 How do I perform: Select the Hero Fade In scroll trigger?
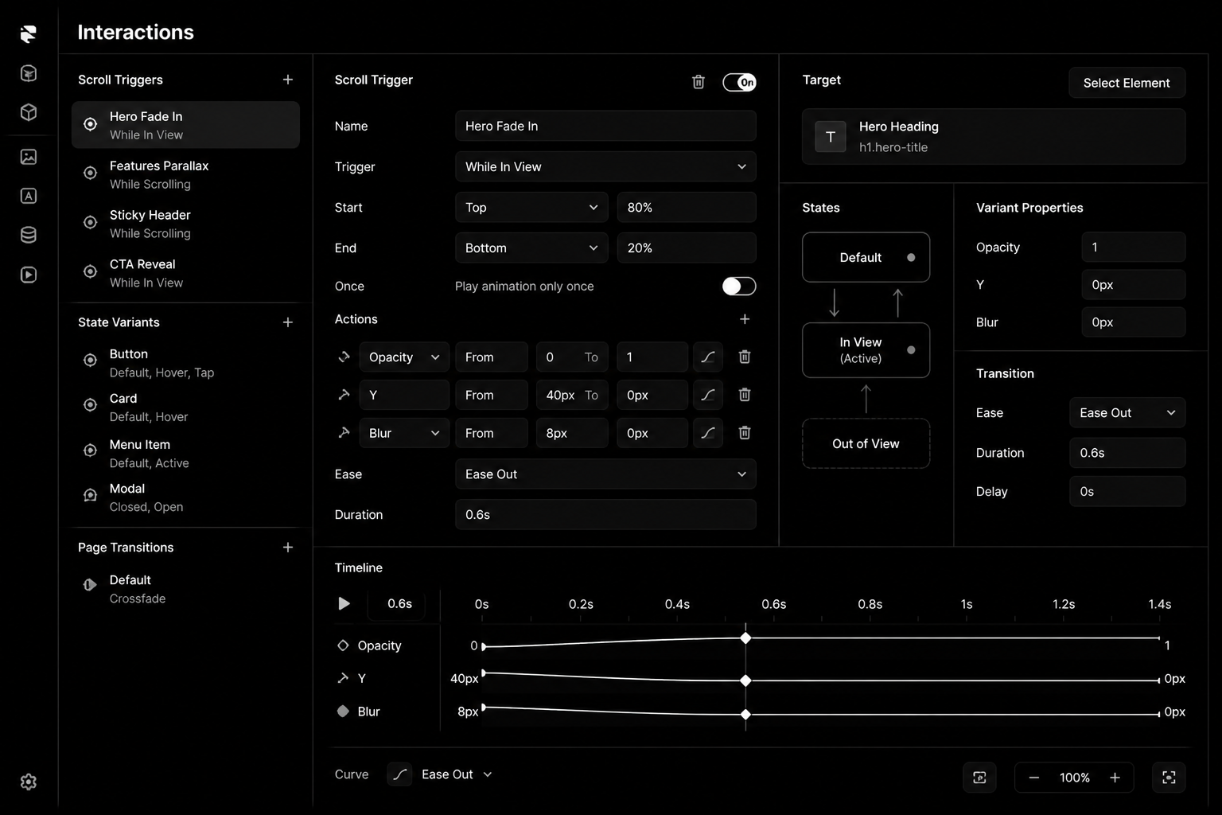click(x=185, y=125)
